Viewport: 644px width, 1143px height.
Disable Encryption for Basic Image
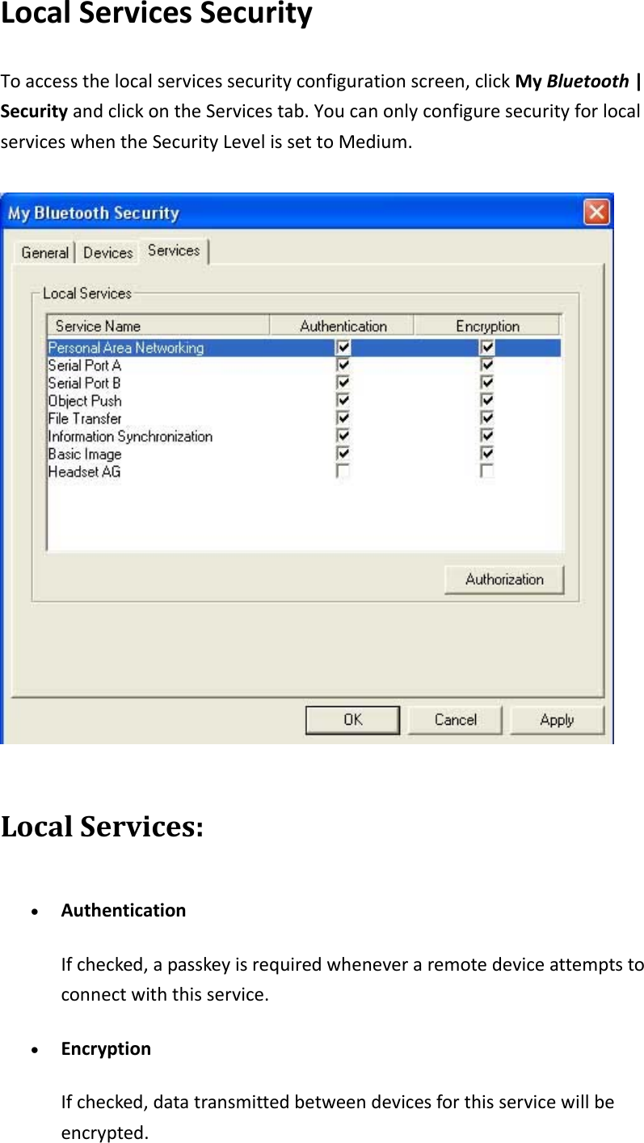(x=487, y=454)
